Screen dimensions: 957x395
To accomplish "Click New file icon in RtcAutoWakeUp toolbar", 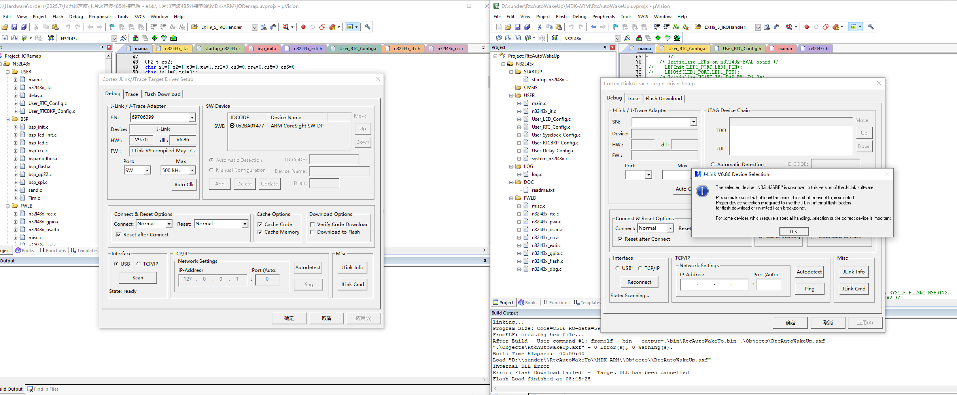I will pyautogui.click(x=499, y=27).
